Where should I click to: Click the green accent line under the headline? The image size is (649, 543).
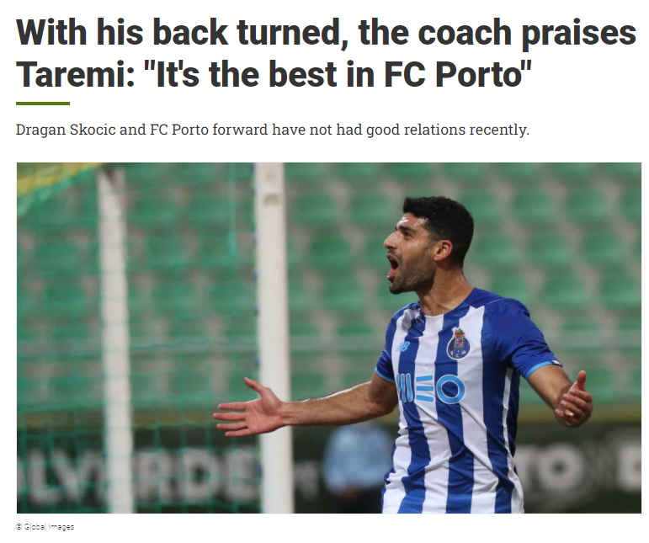43,104
